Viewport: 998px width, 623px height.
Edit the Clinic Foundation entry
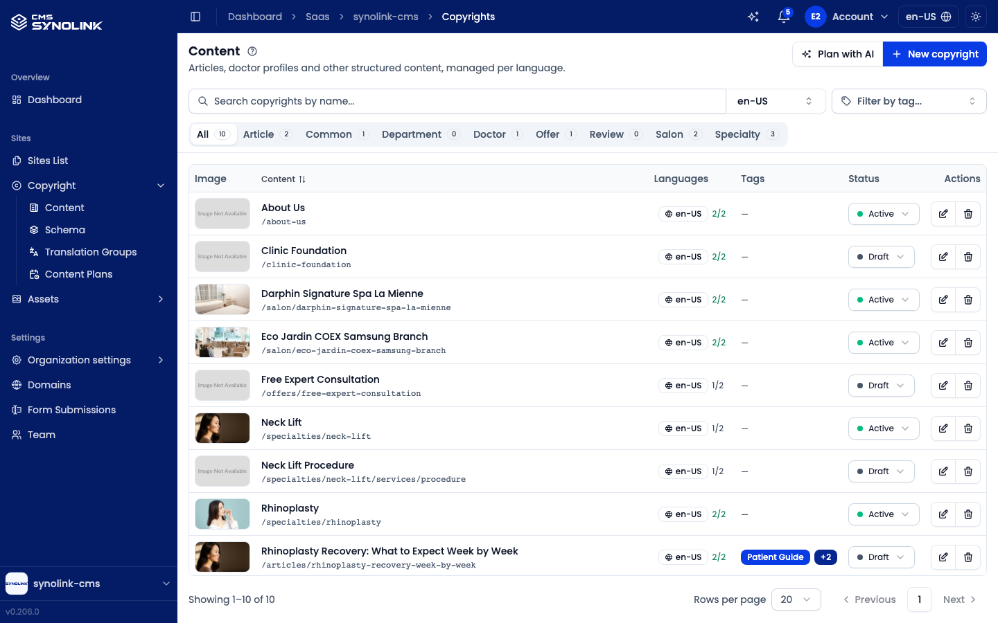[943, 257]
